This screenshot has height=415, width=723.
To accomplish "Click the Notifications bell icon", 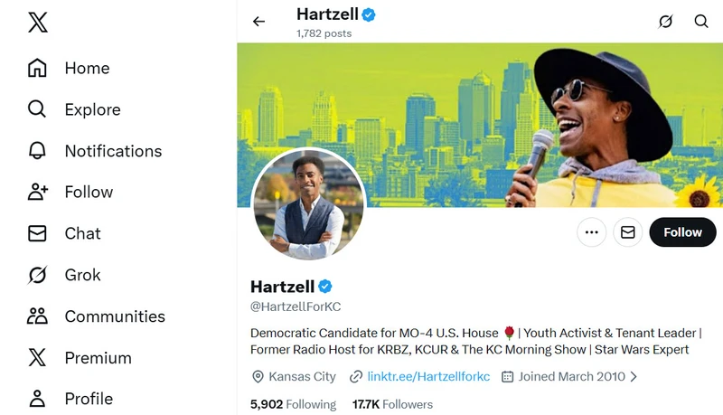I will tap(37, 151).
